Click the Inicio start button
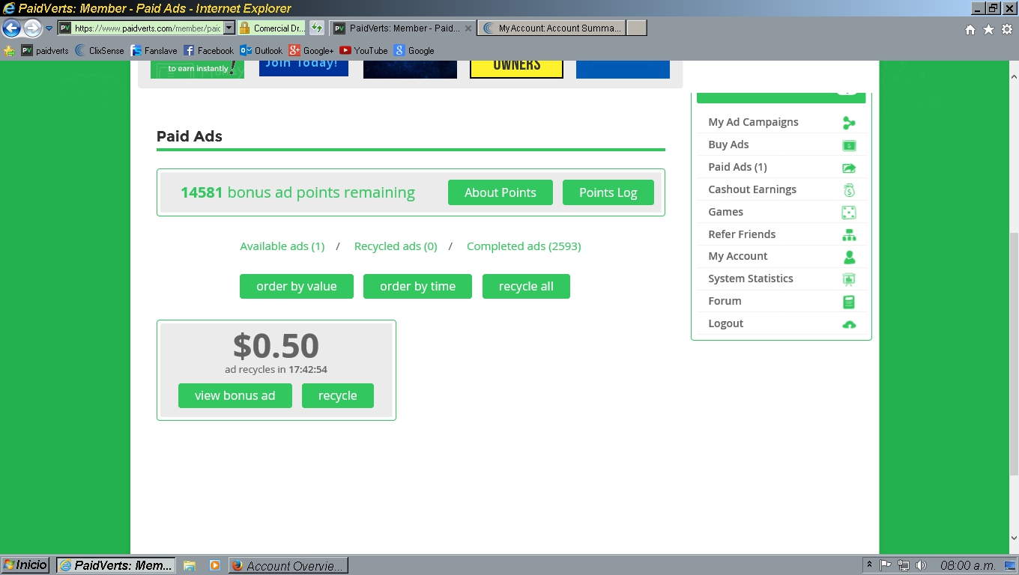The image size is (1019, 575). click(x=26, y=565)
